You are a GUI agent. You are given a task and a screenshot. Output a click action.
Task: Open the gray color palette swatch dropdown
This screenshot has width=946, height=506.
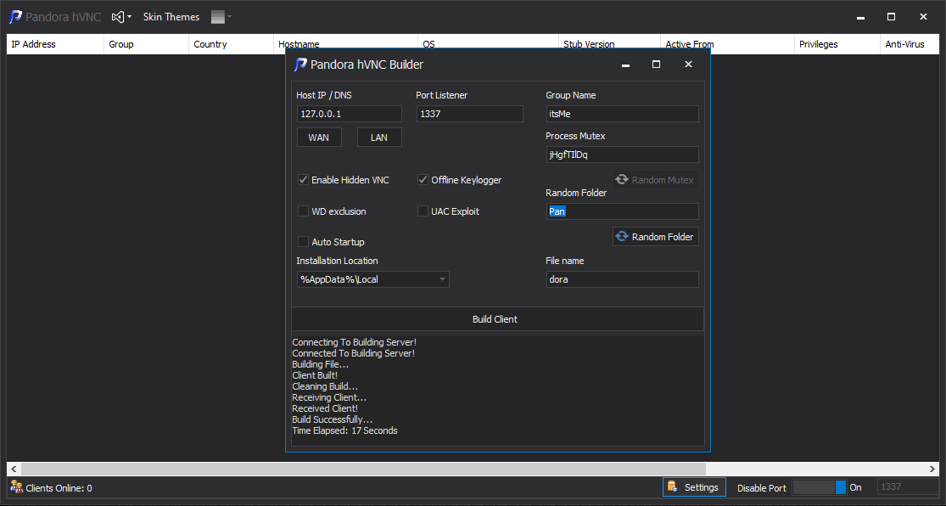(x=221, y=17)
